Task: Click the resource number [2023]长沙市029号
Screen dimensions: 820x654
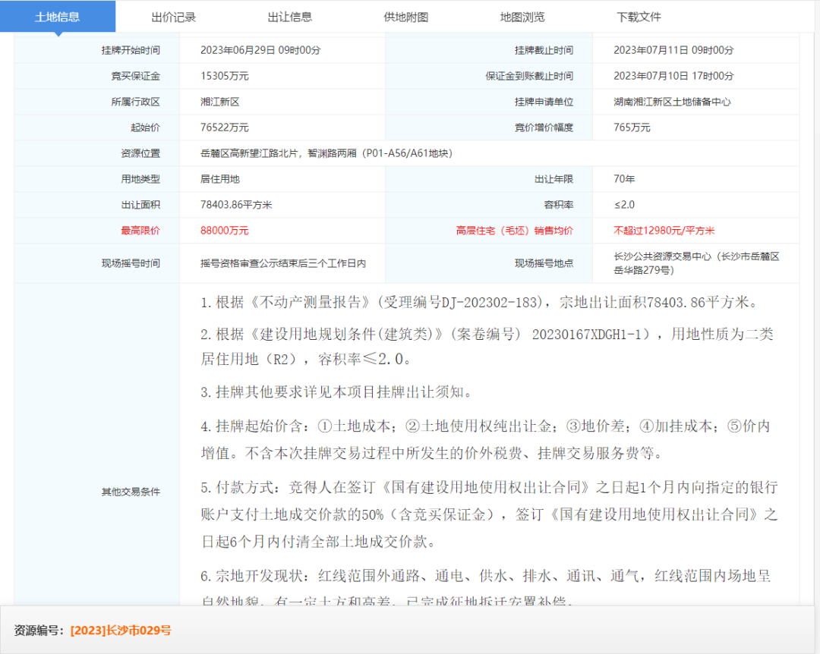Action: (x=121, y=630)
